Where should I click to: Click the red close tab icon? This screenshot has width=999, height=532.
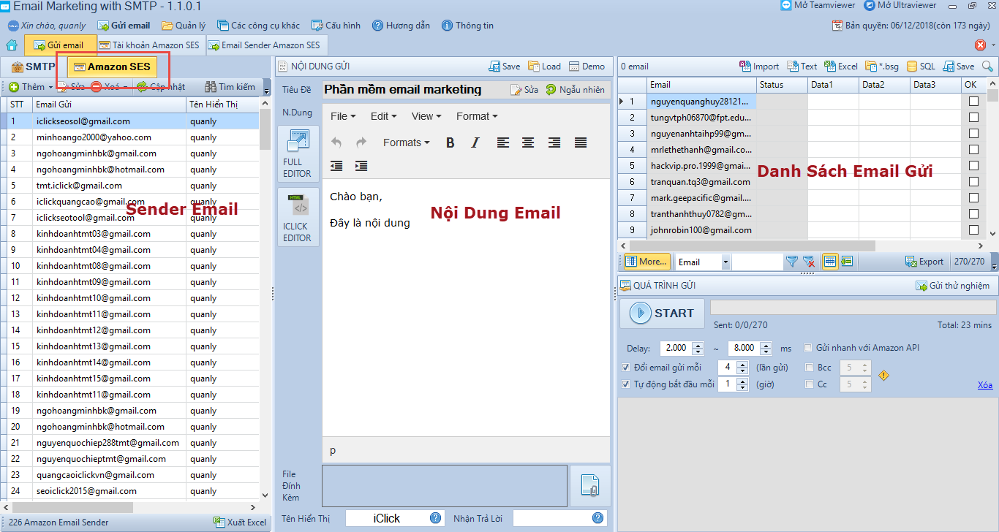pos(980,45)
